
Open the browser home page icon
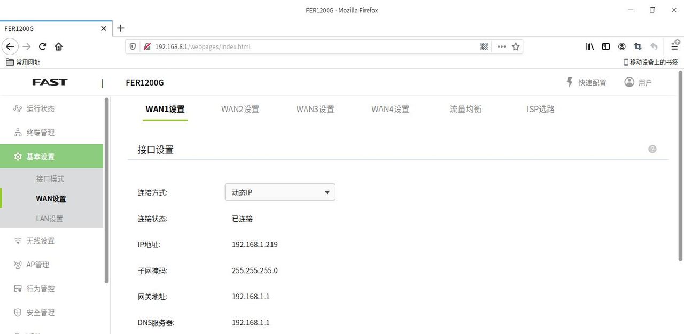click(59, 46)
